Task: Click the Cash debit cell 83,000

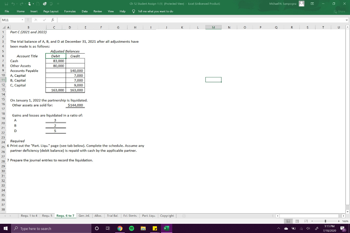Action: pos(56,61)
